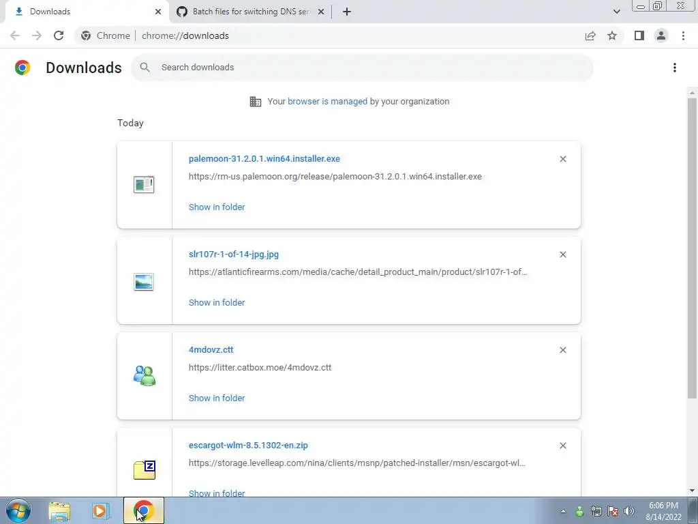Open the profile avatar menu
The height and width of the screenshot is (524, 698).
coord(661,35)
